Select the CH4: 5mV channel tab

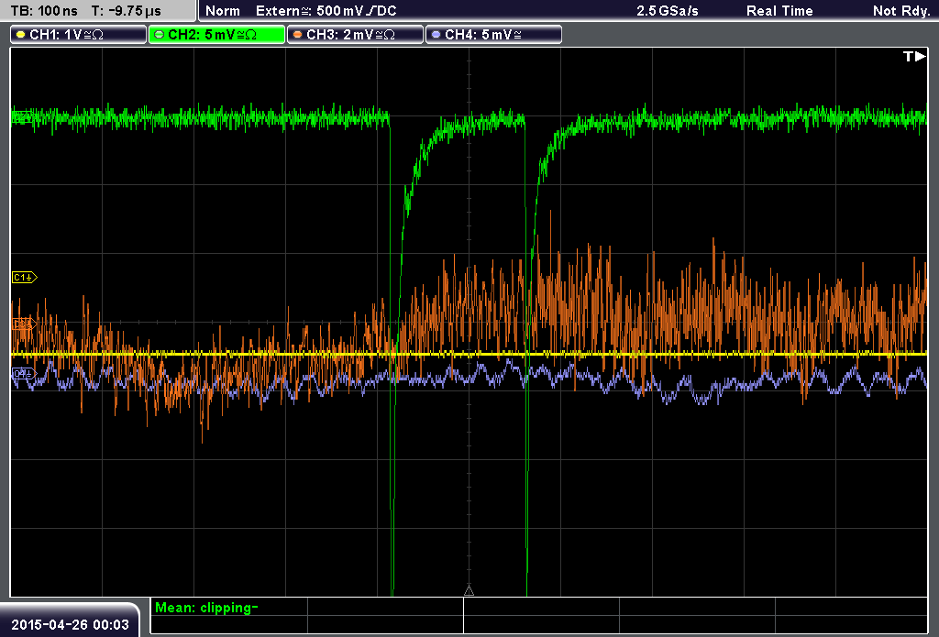(493, 35)
